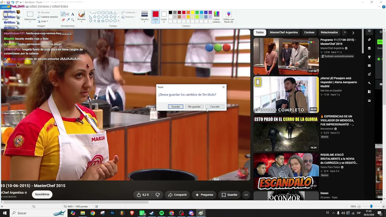386x217 pixels.
Task: Select the Todos filter chip
Action: (x=260, y=33)
